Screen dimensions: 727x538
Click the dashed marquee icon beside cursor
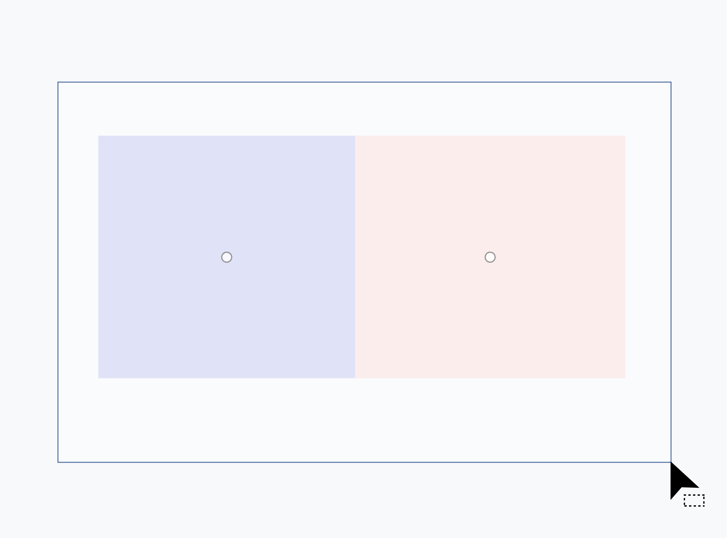coord(694,500)
